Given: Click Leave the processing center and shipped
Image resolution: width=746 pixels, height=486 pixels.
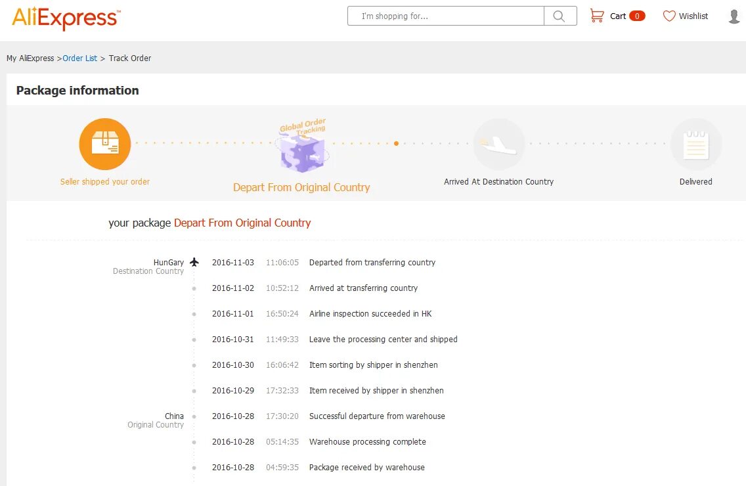Looking at the screenshot, I should pyautogui.click(x=384, y=340).
